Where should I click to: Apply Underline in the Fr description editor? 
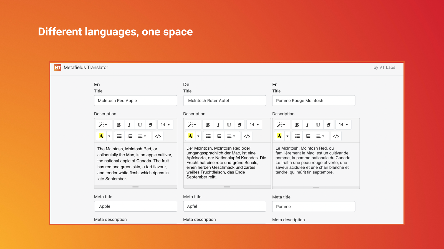[x=318, y=125]
